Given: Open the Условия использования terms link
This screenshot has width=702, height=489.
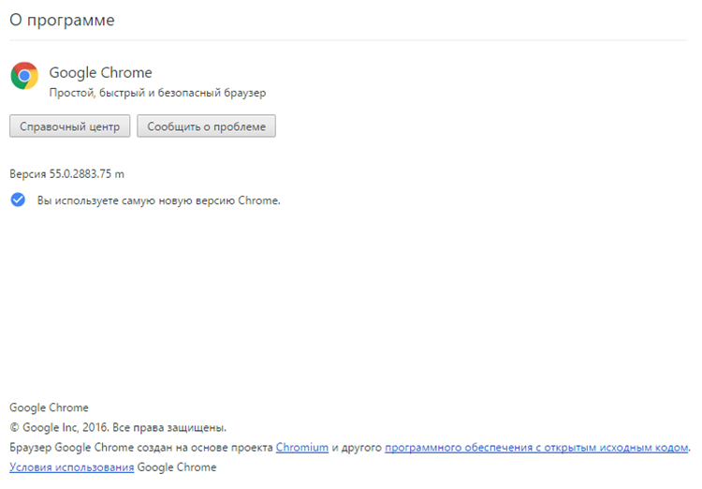Looking at the screenshot, I should [71, 467].
